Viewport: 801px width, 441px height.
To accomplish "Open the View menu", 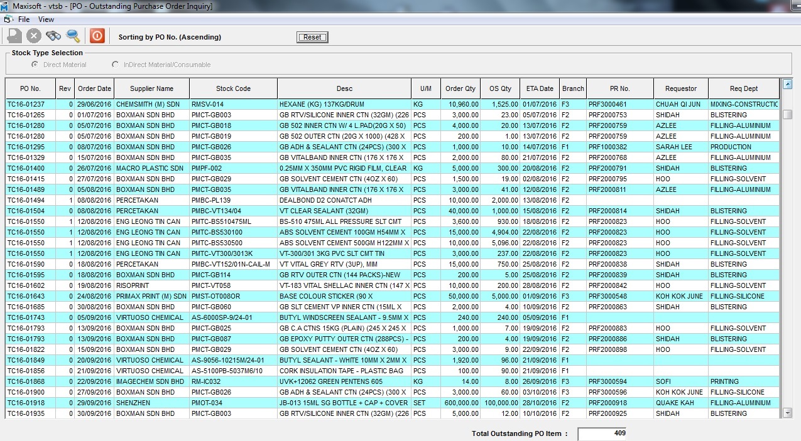I will (x=46, y=19).
